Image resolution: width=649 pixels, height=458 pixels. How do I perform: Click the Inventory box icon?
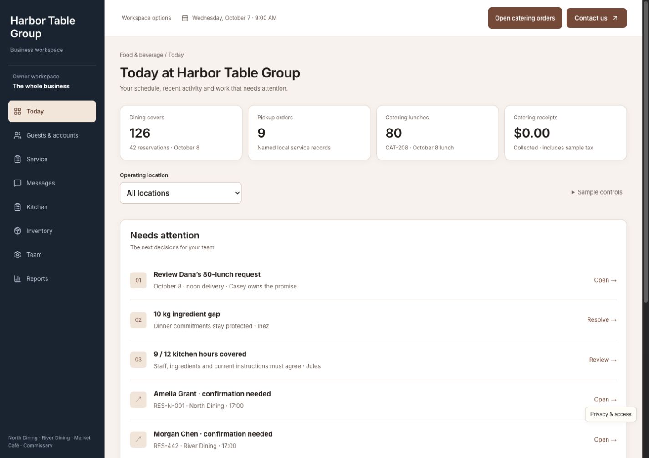tap(17, 231)
